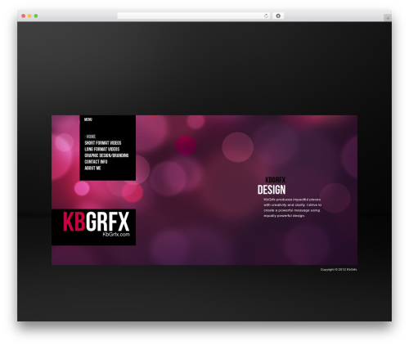The width and height of the screenshot is (409, 346).
Task: Go to Graphic Design/Branding section
Action: 106,155
